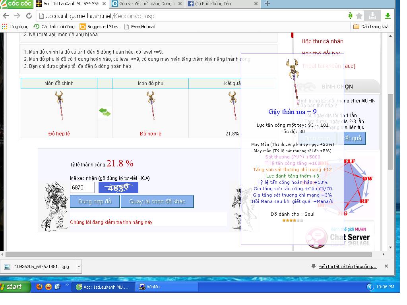The height and width of the screenshot is (305, 407).
Task: Click the horizontal scrollbar thumb
Action: coord(188,255)
